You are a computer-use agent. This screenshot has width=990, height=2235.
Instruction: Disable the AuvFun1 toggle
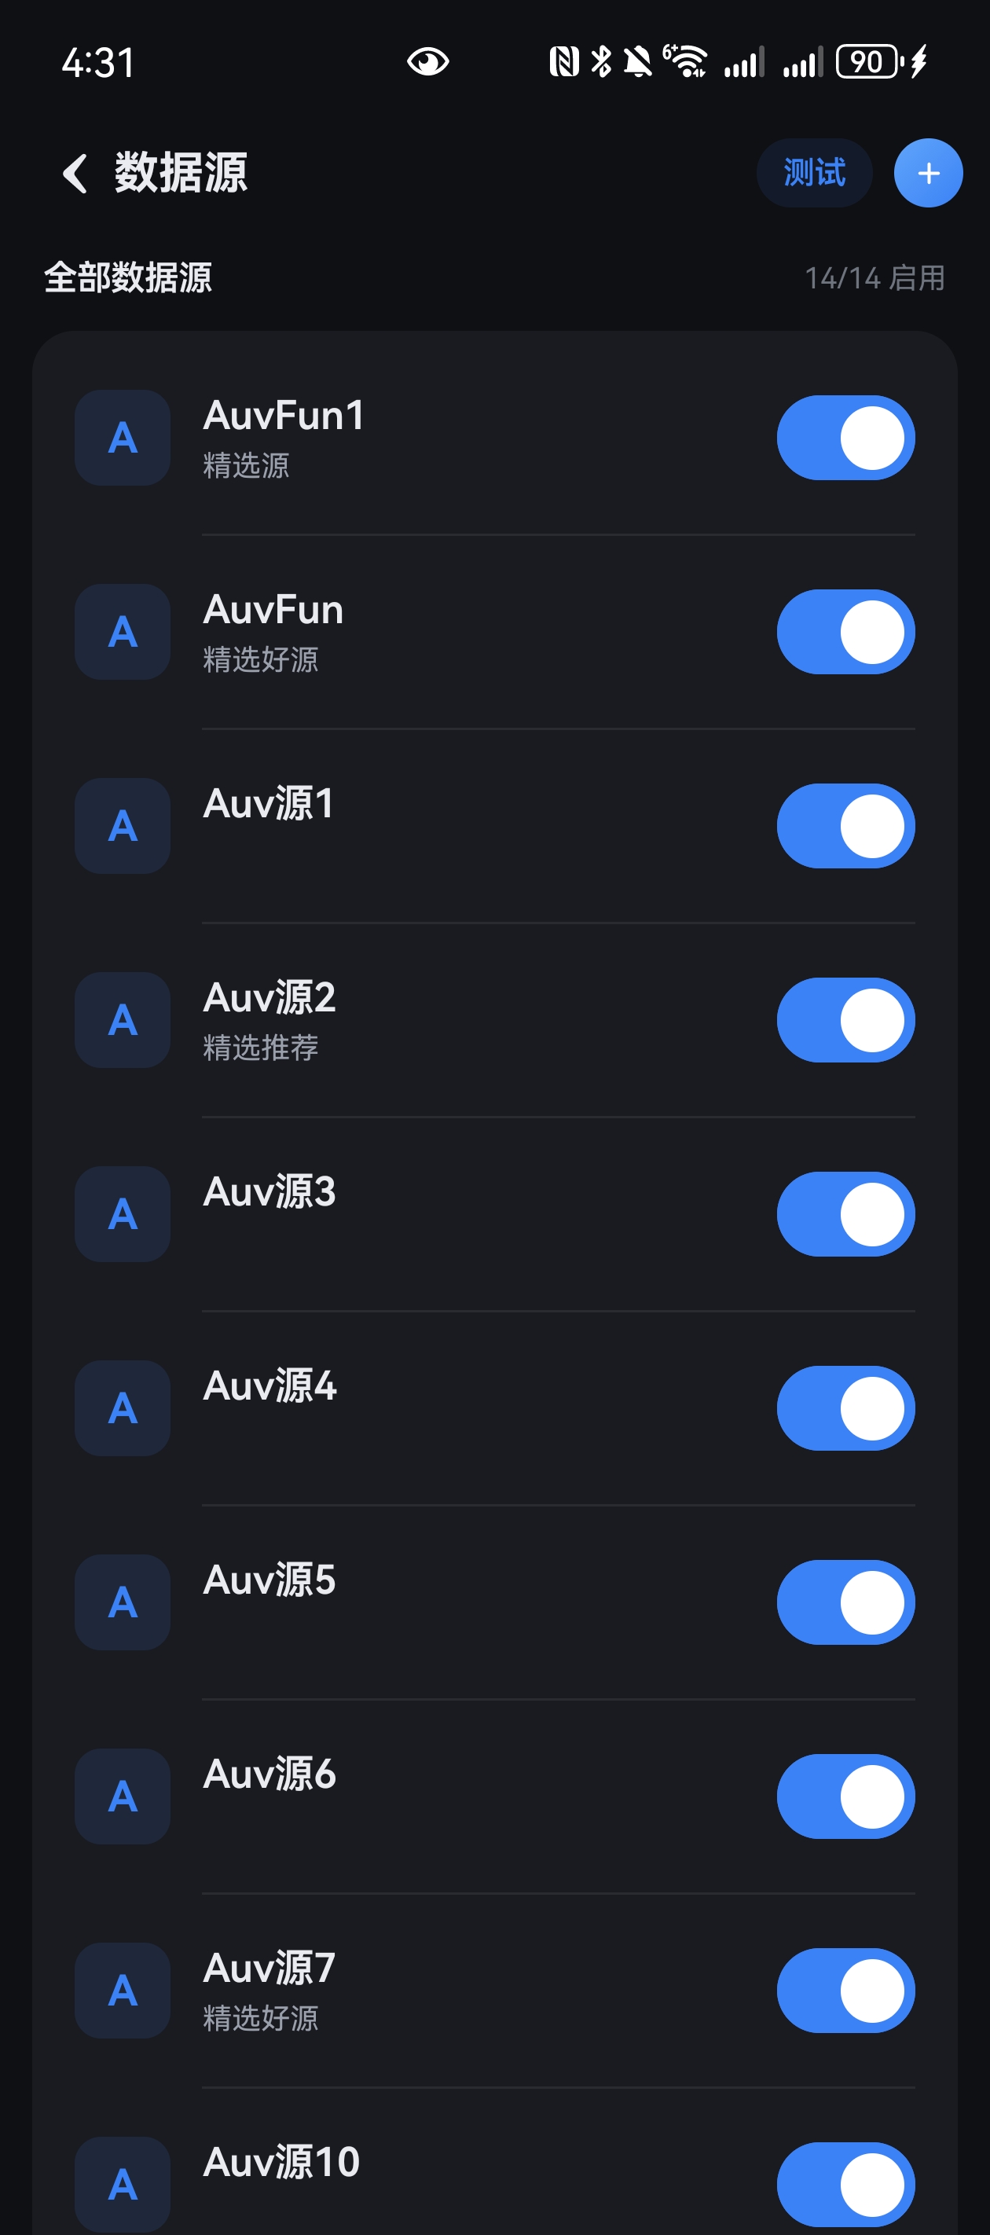coord(845,437)
